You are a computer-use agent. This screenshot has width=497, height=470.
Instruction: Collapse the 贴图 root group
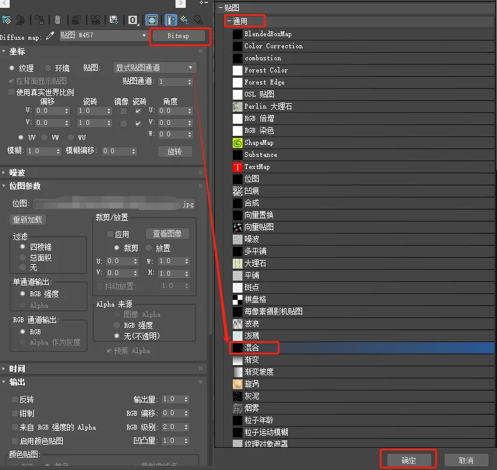click(x=221, y=8)
